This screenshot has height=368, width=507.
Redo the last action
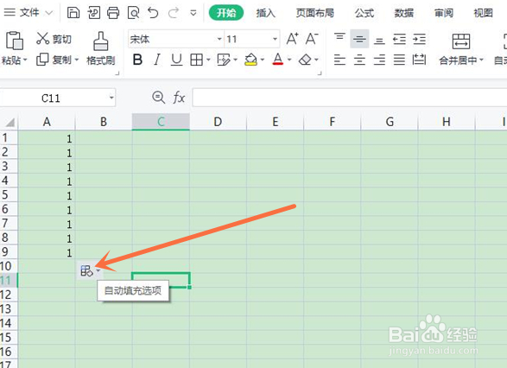pyautogui.click(x=174, y=13)
